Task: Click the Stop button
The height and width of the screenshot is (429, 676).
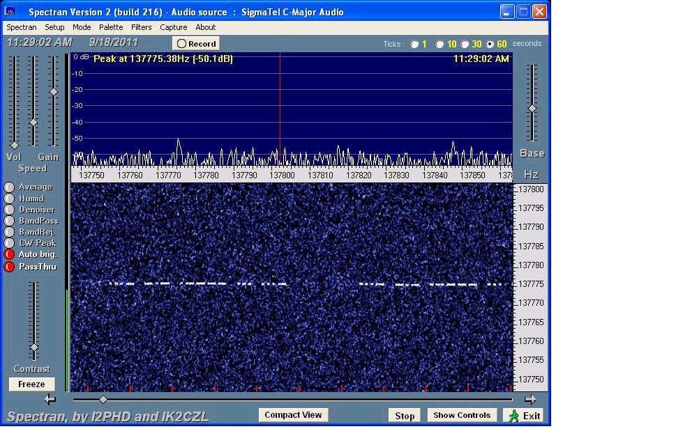Action: pos(405,416)
